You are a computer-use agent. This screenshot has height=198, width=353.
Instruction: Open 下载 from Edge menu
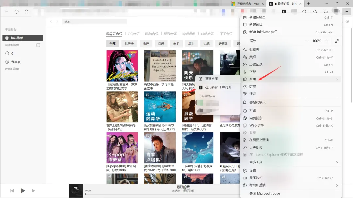point(291,72)
